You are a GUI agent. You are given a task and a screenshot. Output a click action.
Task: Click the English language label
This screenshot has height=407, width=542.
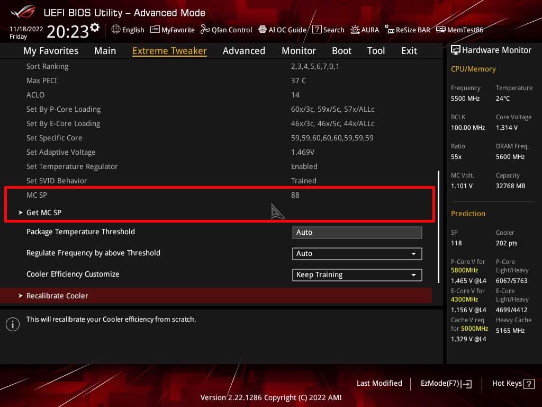pos(133,30)
